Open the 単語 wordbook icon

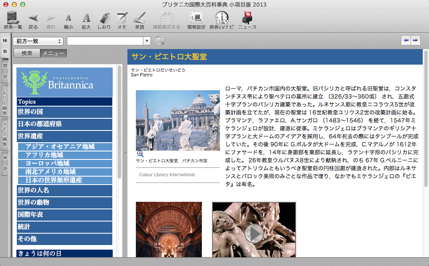tap(139, 19)
